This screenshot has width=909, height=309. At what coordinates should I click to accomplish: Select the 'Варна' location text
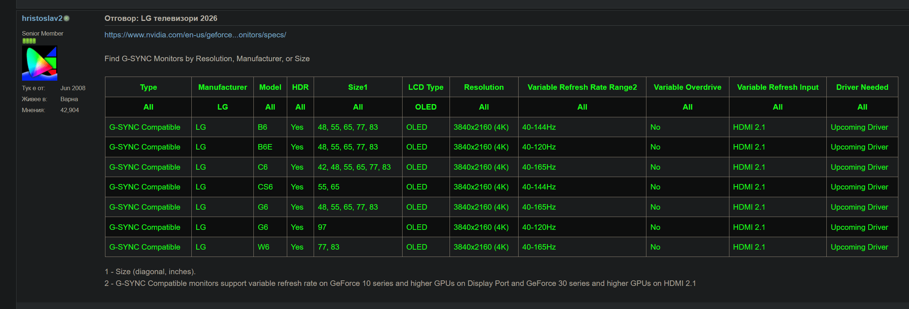click(69, 99)
